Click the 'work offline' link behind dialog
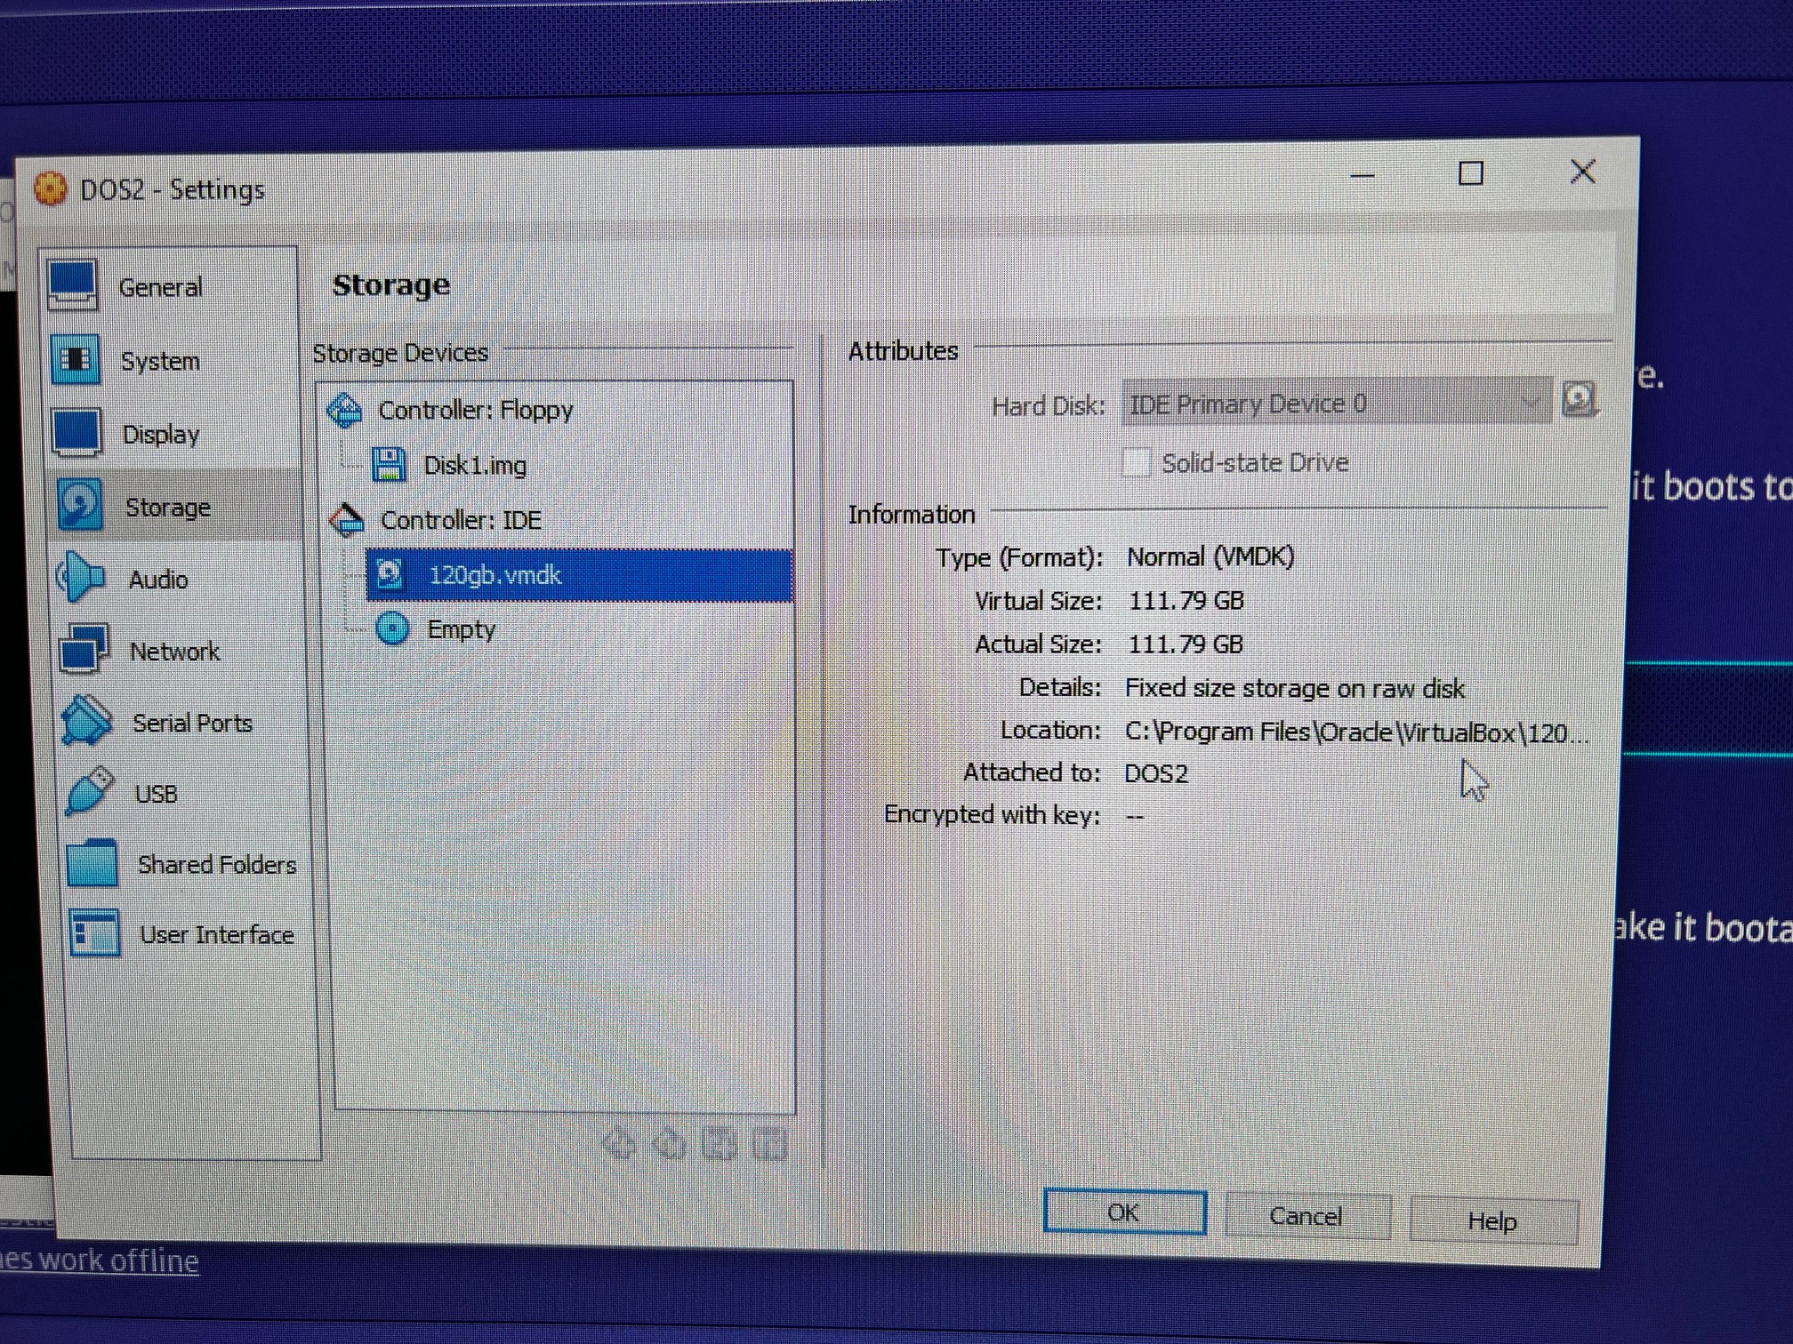This screenshot has width=1793, height=1344. 118,1260
